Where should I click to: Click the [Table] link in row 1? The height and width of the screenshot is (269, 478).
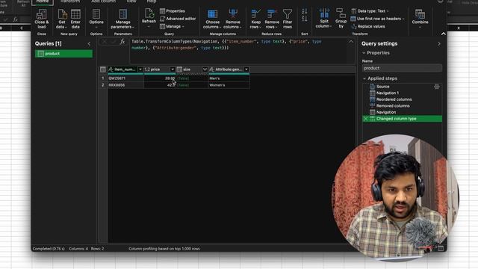183,78
